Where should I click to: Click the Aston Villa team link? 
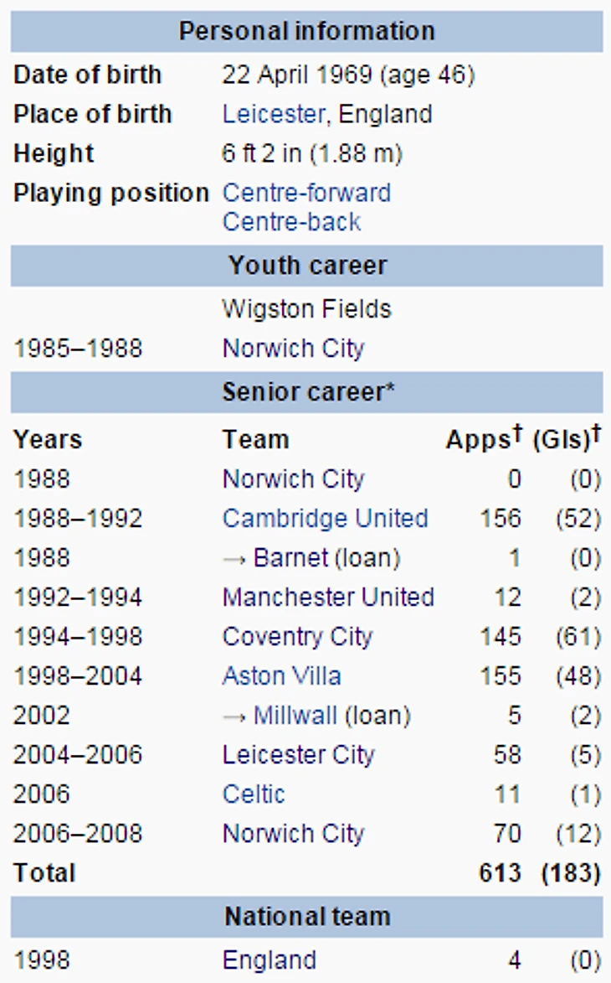point(281,676)
